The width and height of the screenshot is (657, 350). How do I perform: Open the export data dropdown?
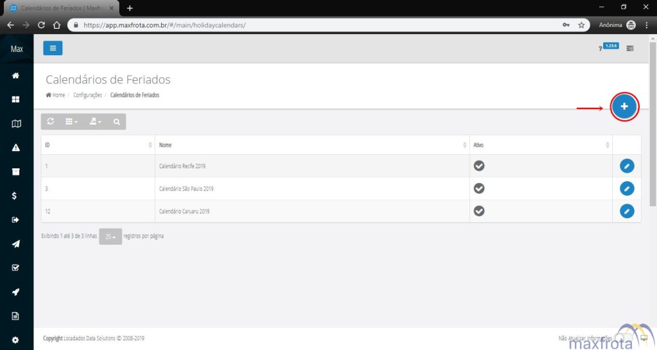[95, 121]
